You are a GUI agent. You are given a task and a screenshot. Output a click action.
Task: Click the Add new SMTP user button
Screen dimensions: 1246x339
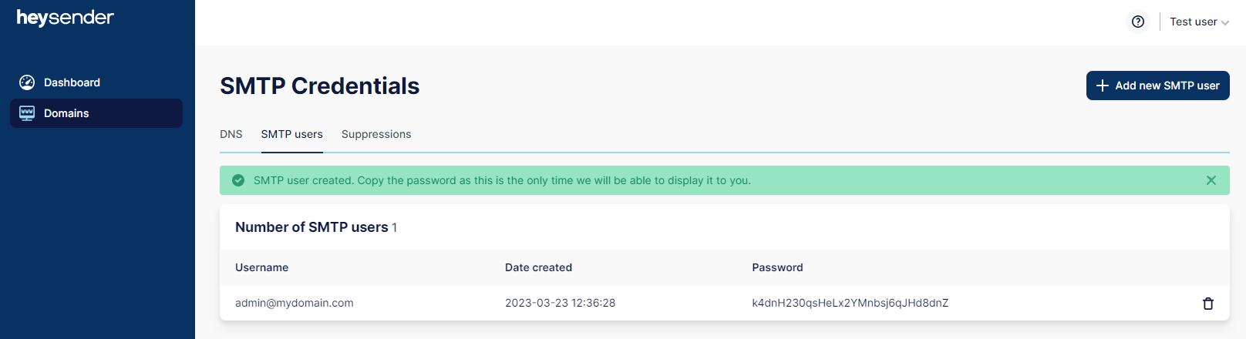[1158, 86]
